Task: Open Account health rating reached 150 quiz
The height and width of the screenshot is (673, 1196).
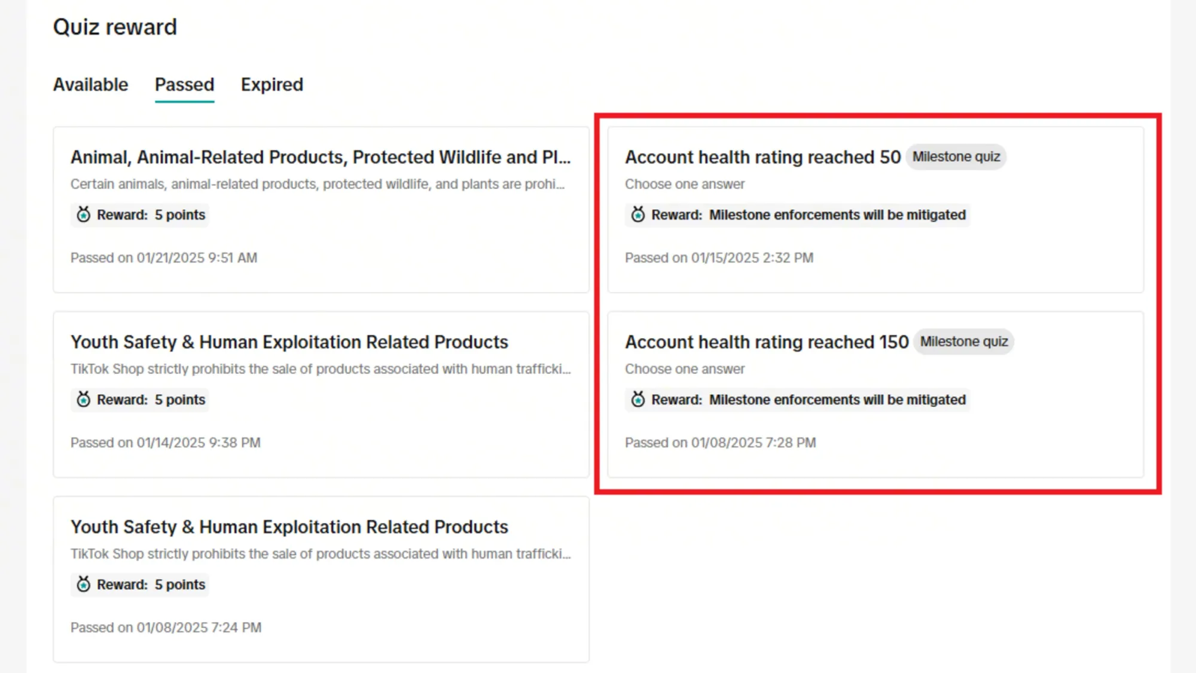Action: click(x=767, y=342)
